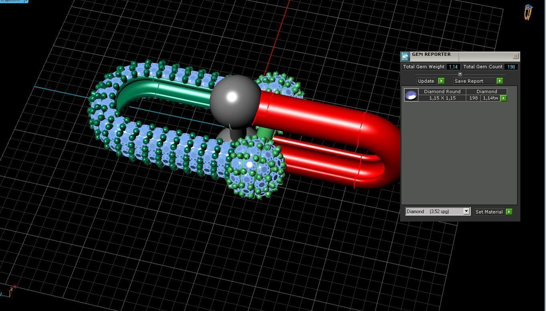Viewport: 546px width, 311px height.
Task: Click the Total Gem Weight value 1,14
Action: (x=453, y=67)
